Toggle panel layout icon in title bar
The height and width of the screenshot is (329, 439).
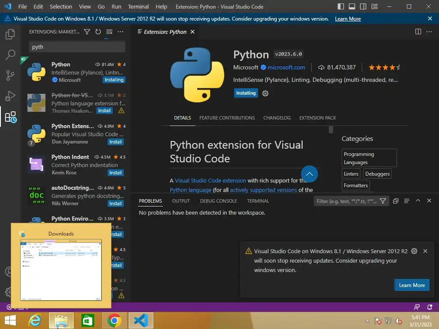tap(352, 6)
